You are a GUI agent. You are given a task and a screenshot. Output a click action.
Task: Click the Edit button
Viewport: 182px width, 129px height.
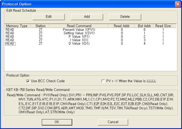[49, 17]
